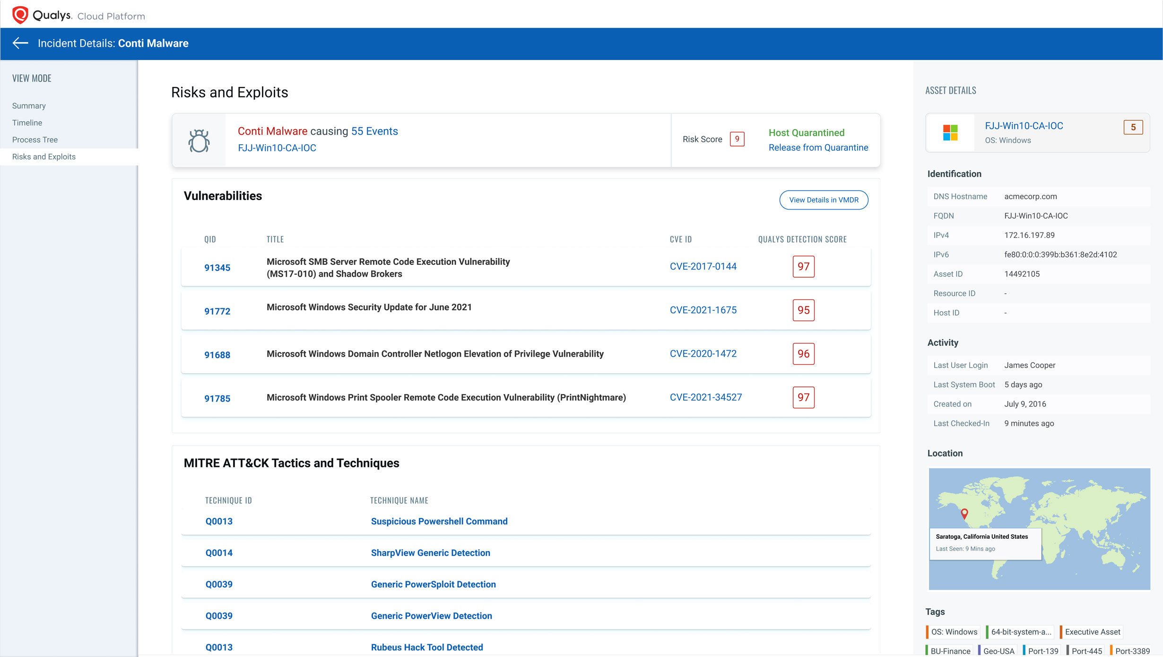
Task: Click Asset ID value 14492105
Action: pyautogui.click(x=1022, y=274)
